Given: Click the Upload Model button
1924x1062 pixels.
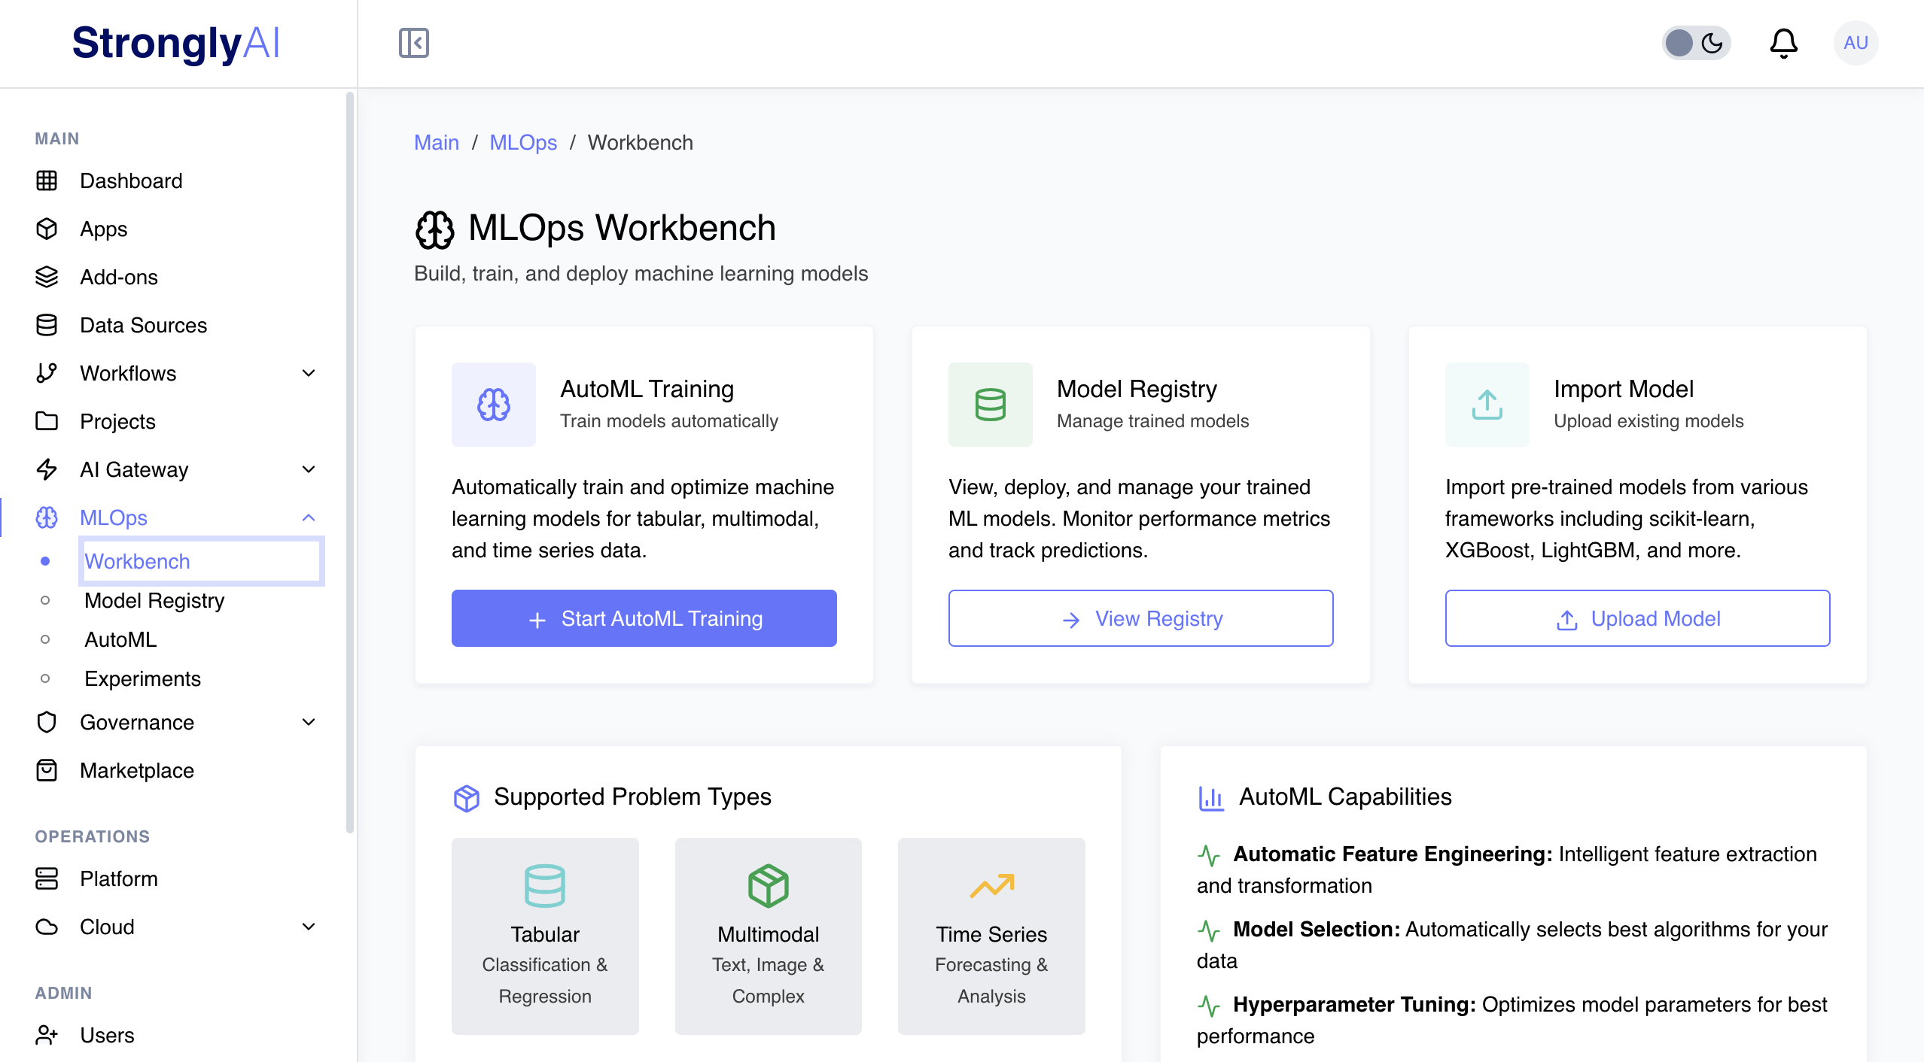Looking at the screenshot, I should click(1637, 618).
